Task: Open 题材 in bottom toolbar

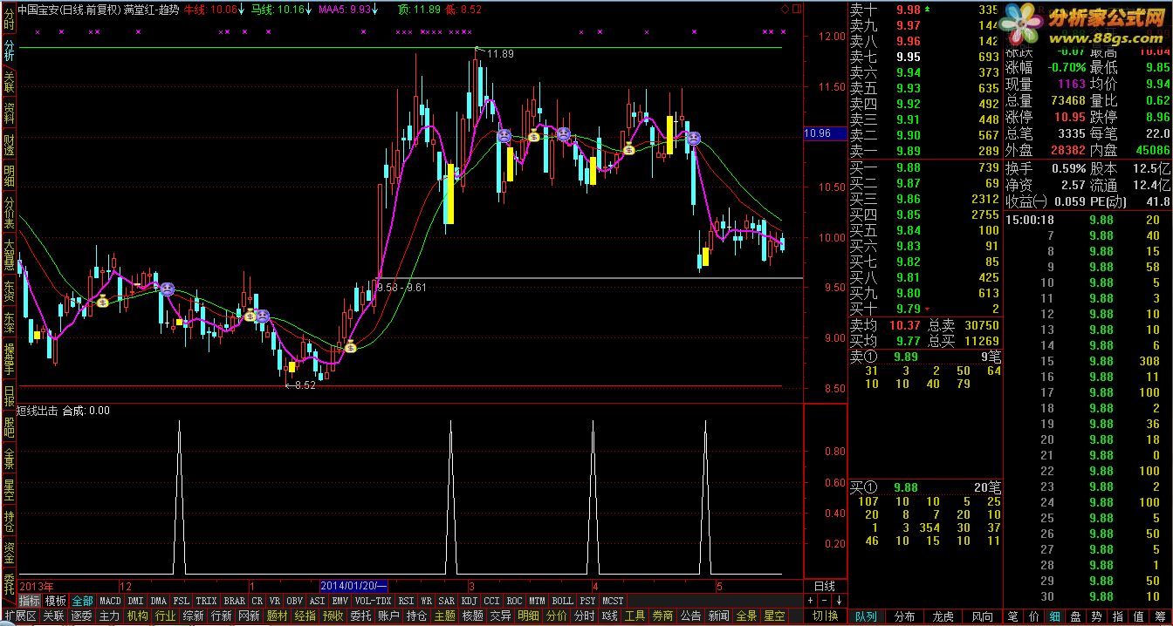Action: point(277,616)
